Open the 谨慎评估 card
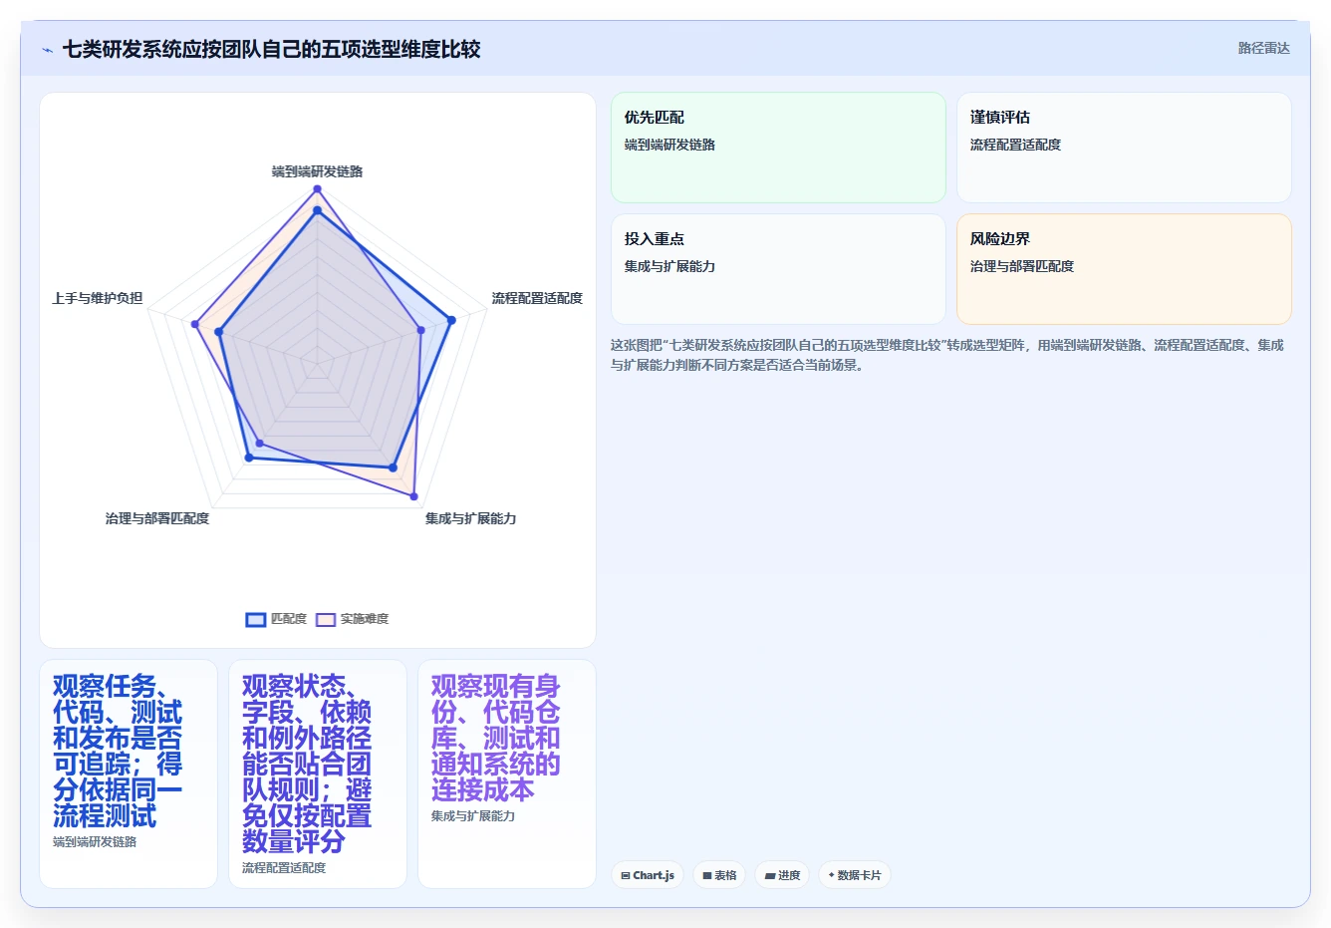The image size is (1331, 928). [1124, 148]
